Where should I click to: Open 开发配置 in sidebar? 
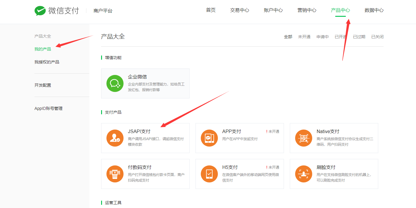[43, 85]
